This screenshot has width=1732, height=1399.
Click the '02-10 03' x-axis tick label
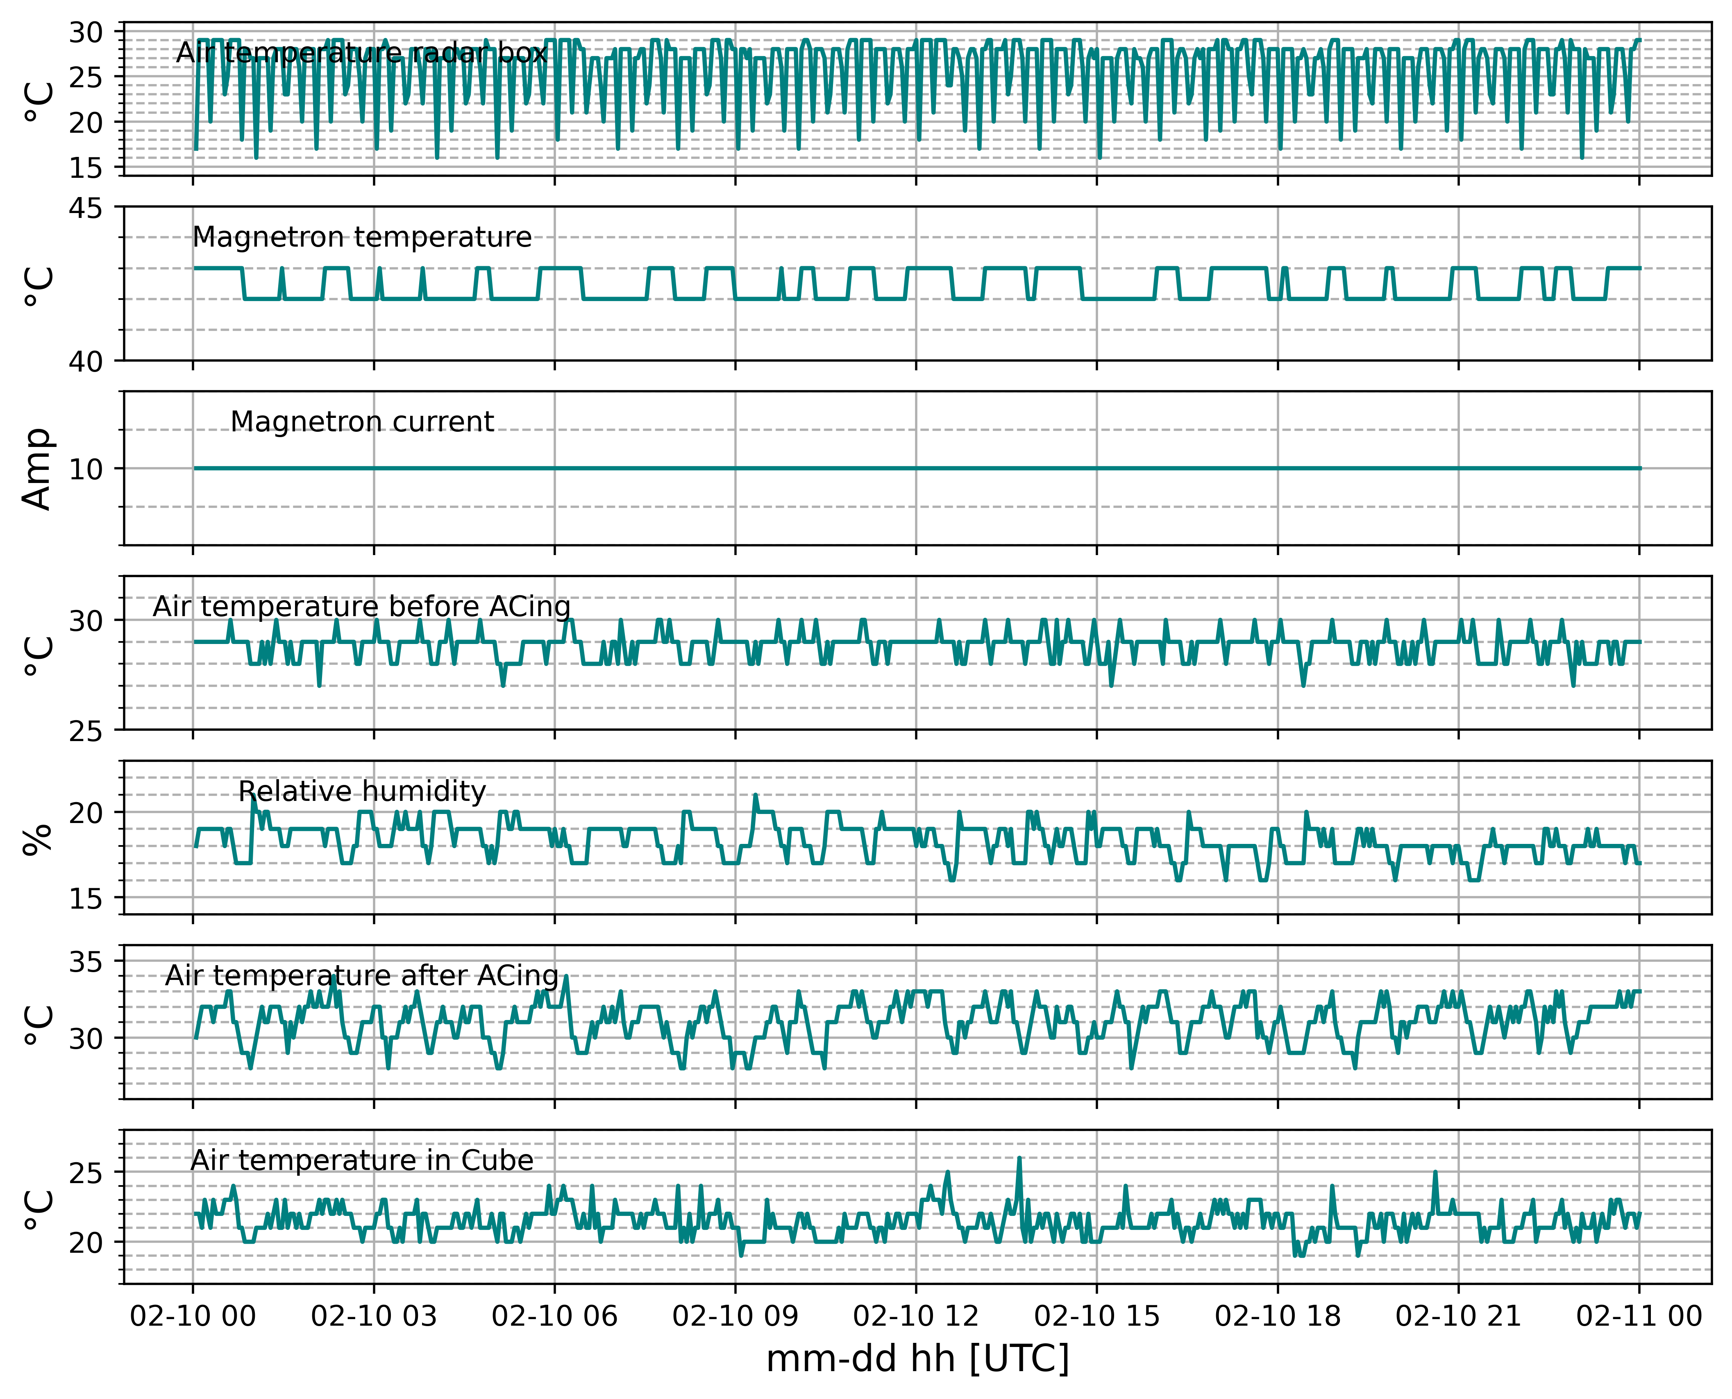[x=373, y=1316]
